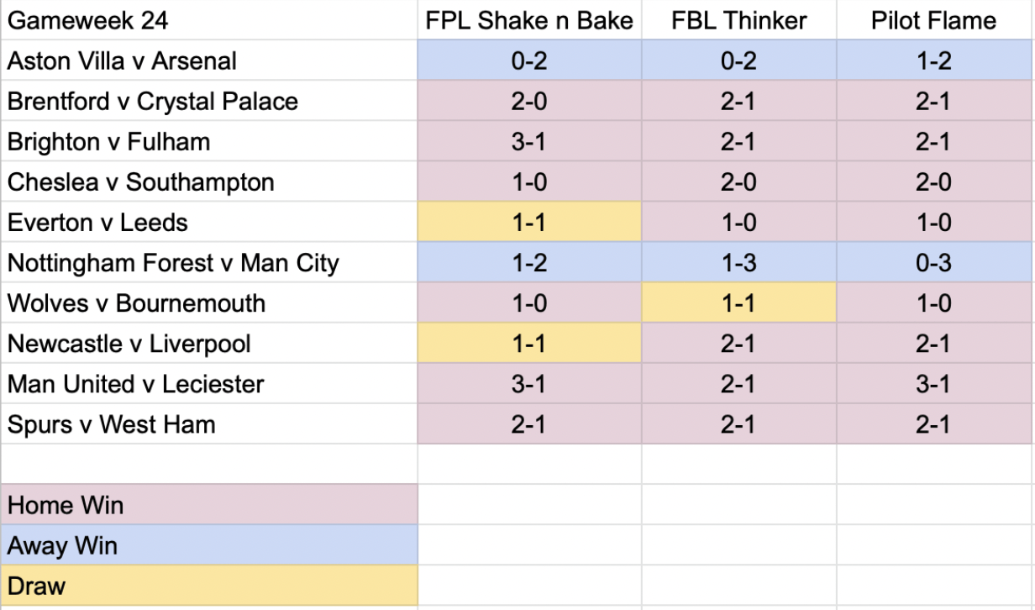Select the FPL Shake n Bake column header
The height and width of the screenshot is (610, 1035).
(x=530, y=20)
